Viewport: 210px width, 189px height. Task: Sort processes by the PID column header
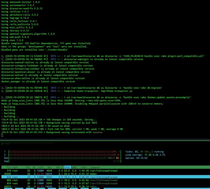point(9,167)
